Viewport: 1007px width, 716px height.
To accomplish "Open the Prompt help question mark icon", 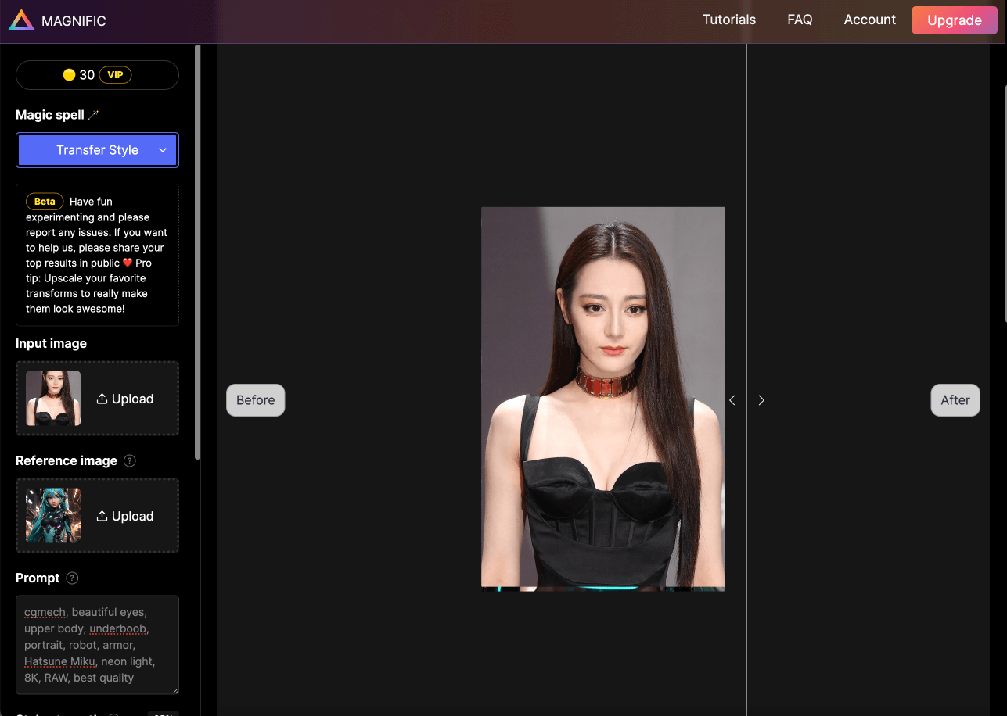I will point(72,578).
